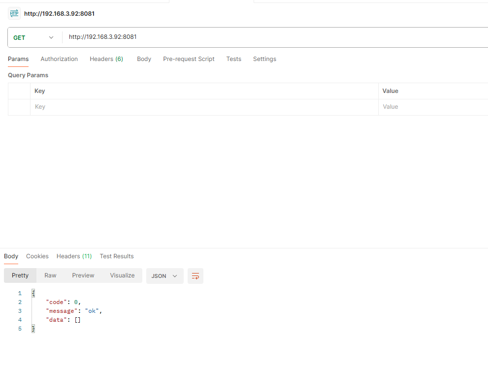Click the empty Key input cell
Viewport: 488px width, 365px height.
(204, 107)
